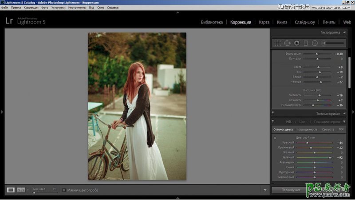Click the Зелёный hue slider handle
Image resolution: width=355 pixels, height=200 pixels.
pos(330,157)
